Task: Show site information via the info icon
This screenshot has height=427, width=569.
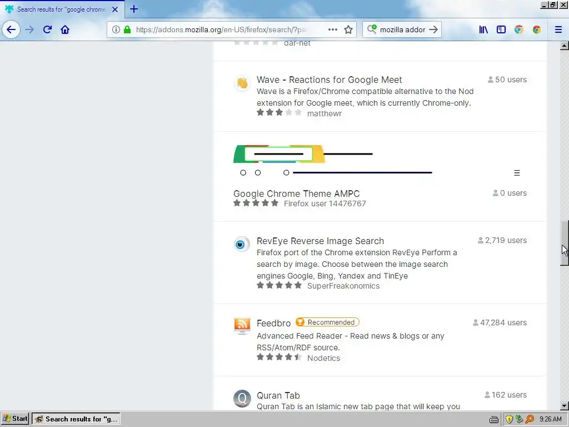Action: click(116, 29)
